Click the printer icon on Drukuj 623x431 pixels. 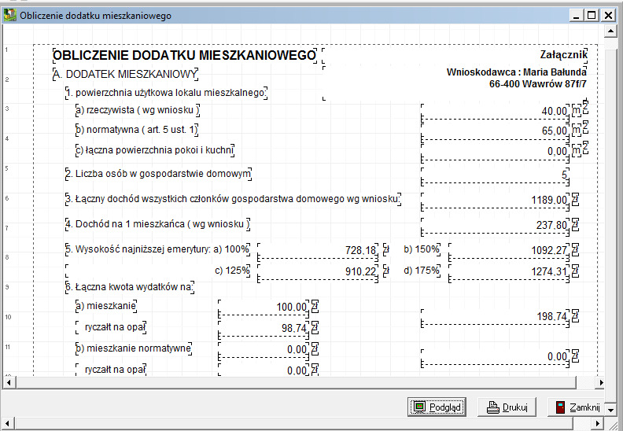click(493, 407)
